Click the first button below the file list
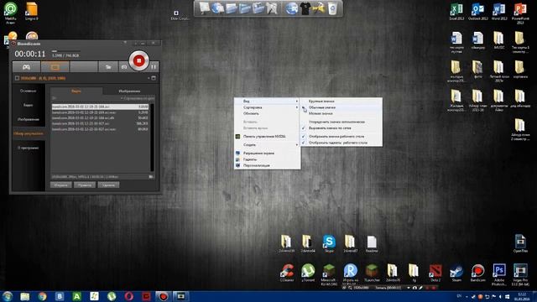The width and height of the screenshot is (537, 302). click(61, 185)
